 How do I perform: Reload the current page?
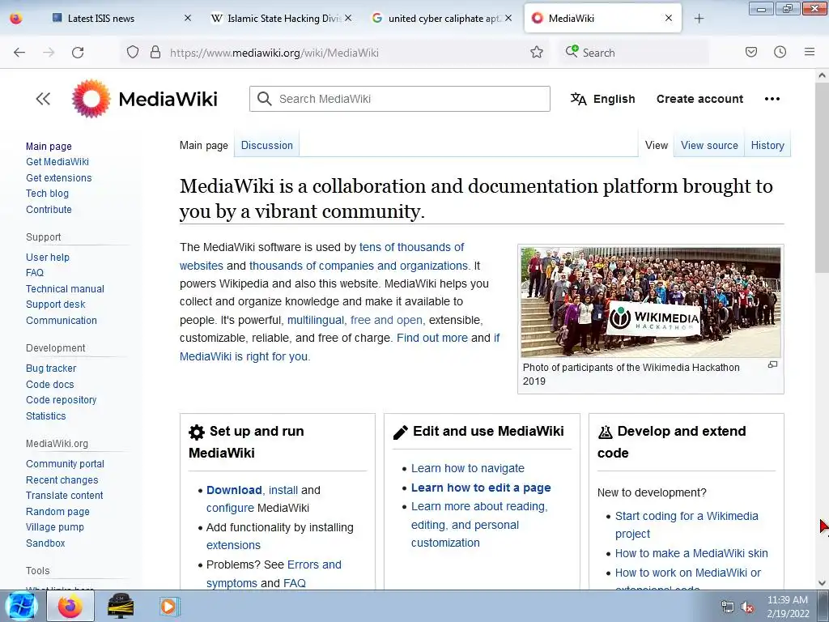tap(78, 53)
